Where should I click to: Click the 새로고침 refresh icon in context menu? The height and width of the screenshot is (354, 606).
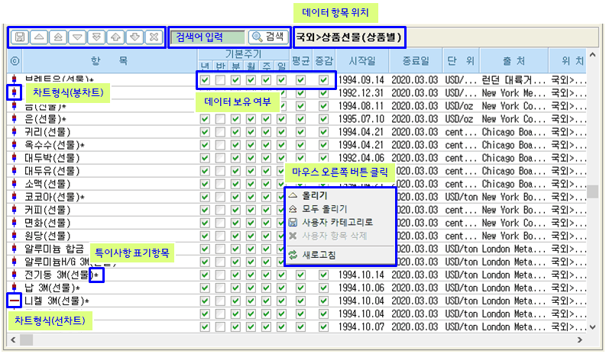tap(293, 255)
